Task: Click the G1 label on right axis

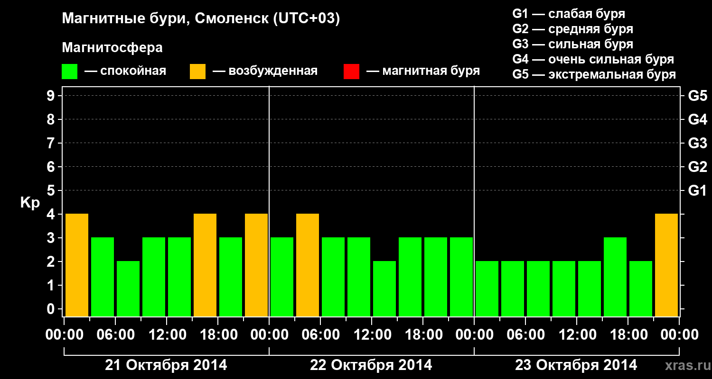Action: click(x=697, y=191)
